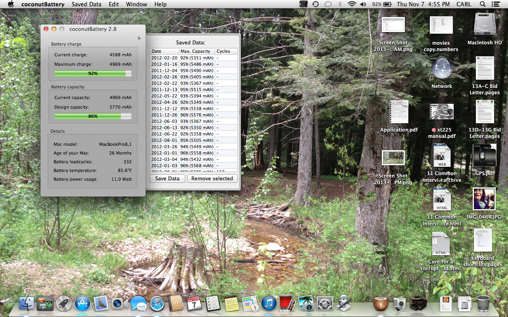The image size is (508, 317).
Task: Click the 86% battery capacity bar
Action: click(x=93, y=116)
